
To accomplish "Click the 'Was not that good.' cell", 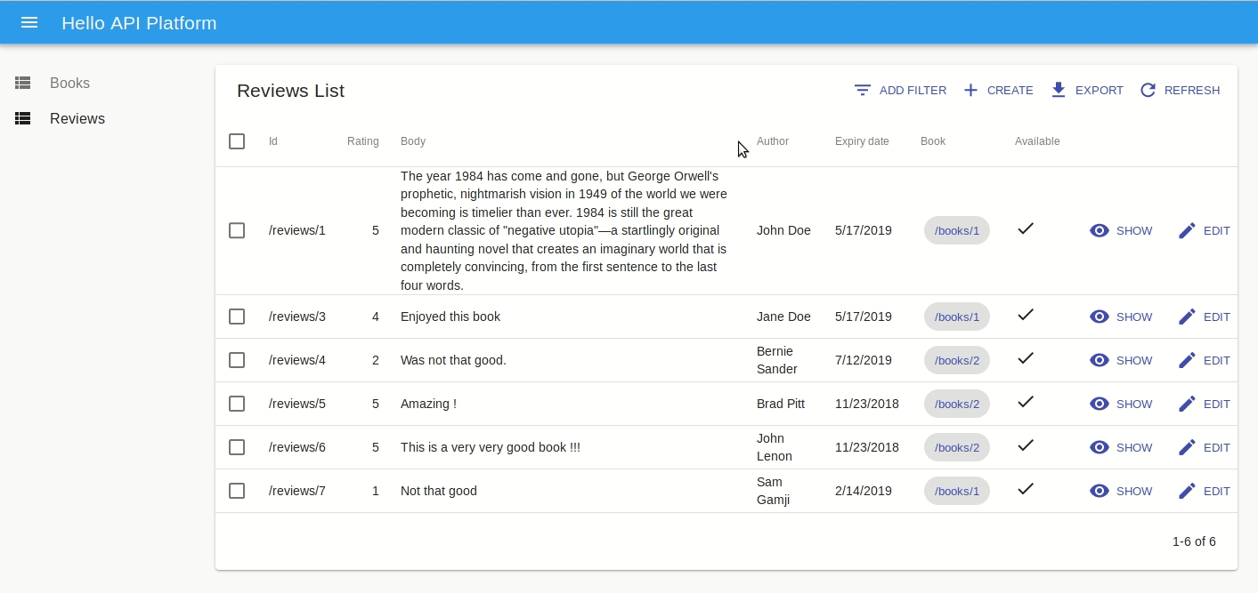I will pyautogui.click(x=453, y=360).
